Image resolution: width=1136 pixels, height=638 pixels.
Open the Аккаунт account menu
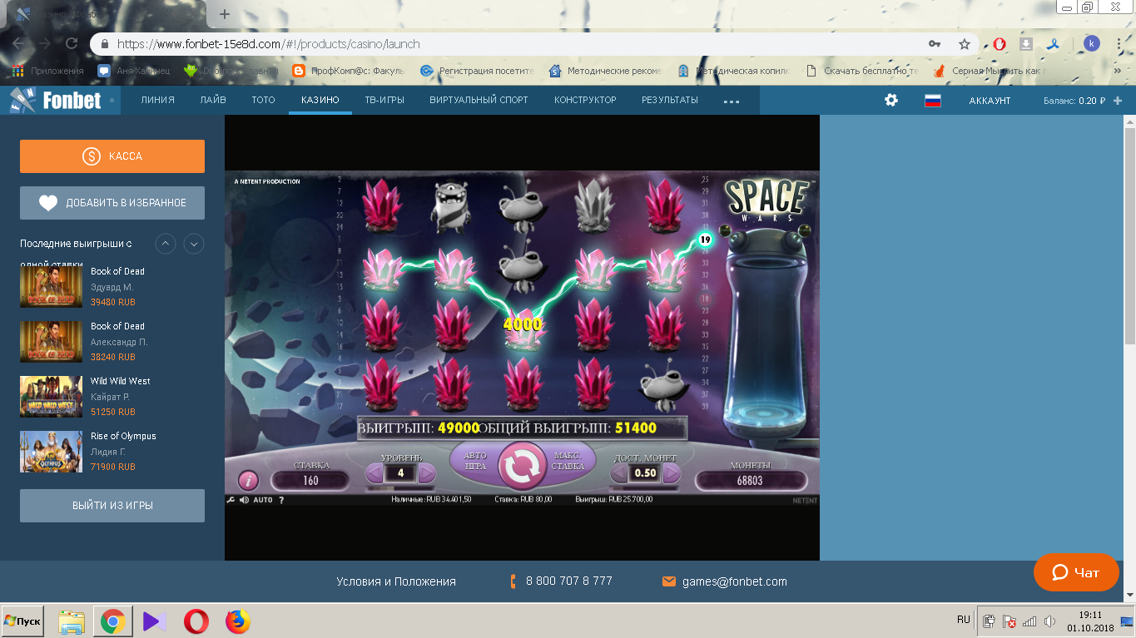coord(990,101)
